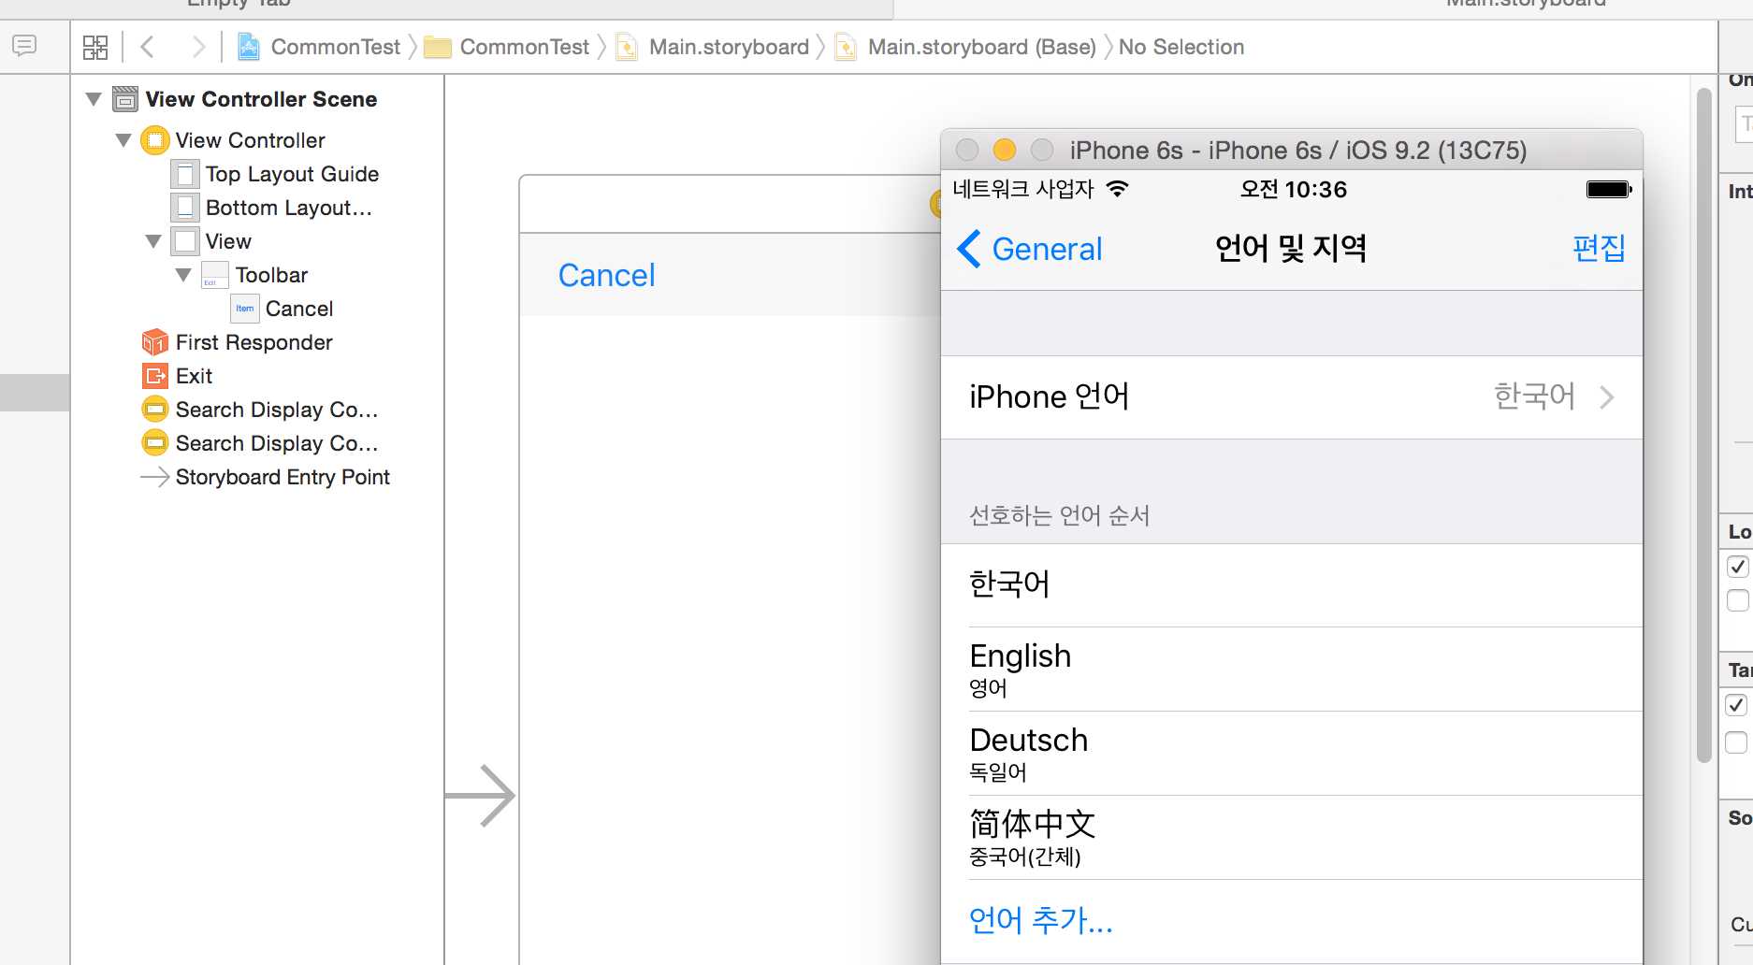Image resolution: width=1753 pixels, height=965 pixels.
Task: Collapse the View Controller disclosure triangle
Action: 123,140
